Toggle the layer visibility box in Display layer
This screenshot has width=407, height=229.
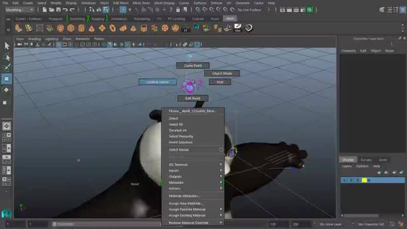point(345,180)
